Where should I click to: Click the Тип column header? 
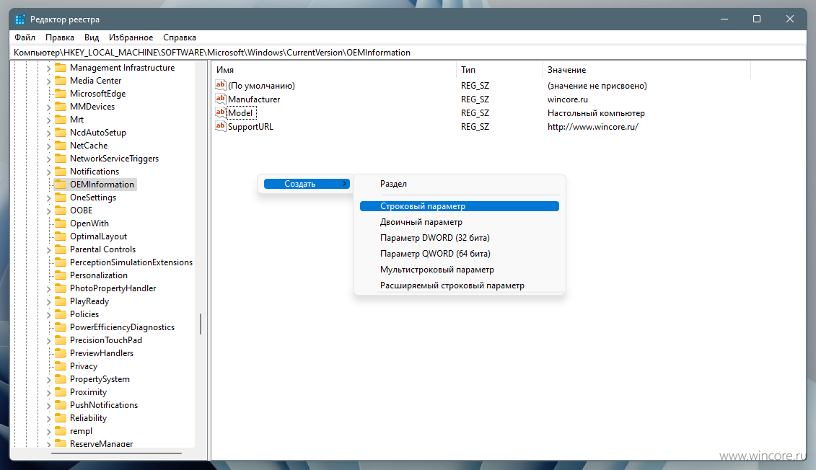(499, 70)
